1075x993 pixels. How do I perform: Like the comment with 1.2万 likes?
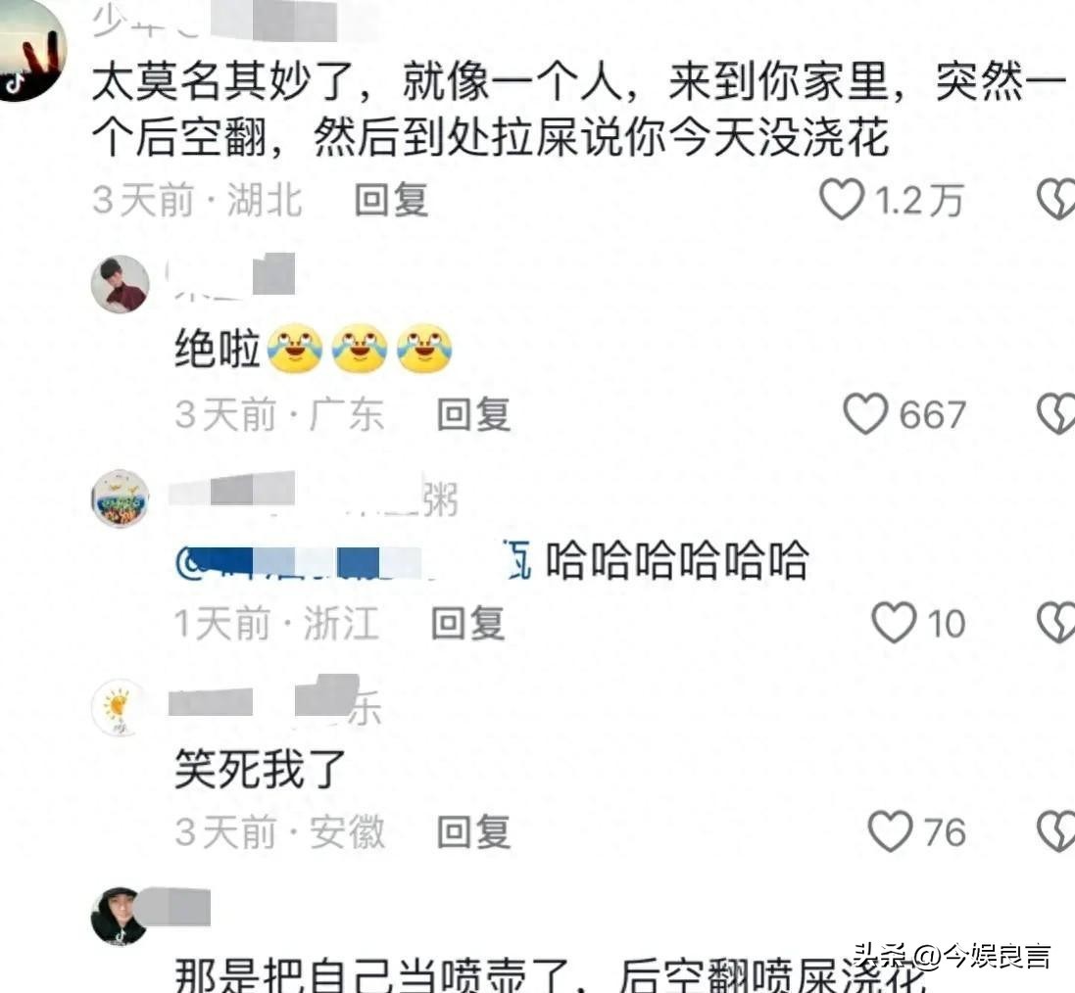click(841, 200)
